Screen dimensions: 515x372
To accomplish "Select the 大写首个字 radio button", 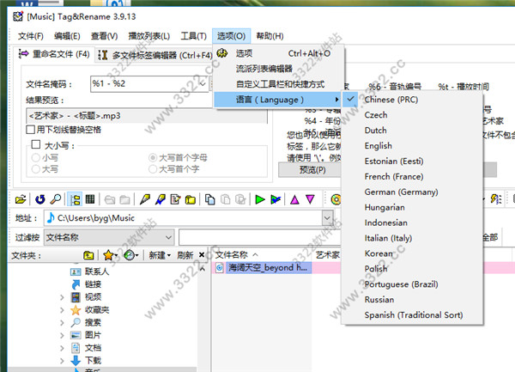I will pos(153,169).
